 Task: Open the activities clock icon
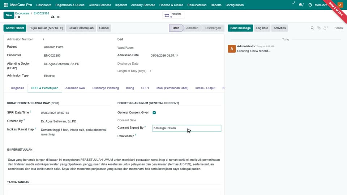coord(310,5)
